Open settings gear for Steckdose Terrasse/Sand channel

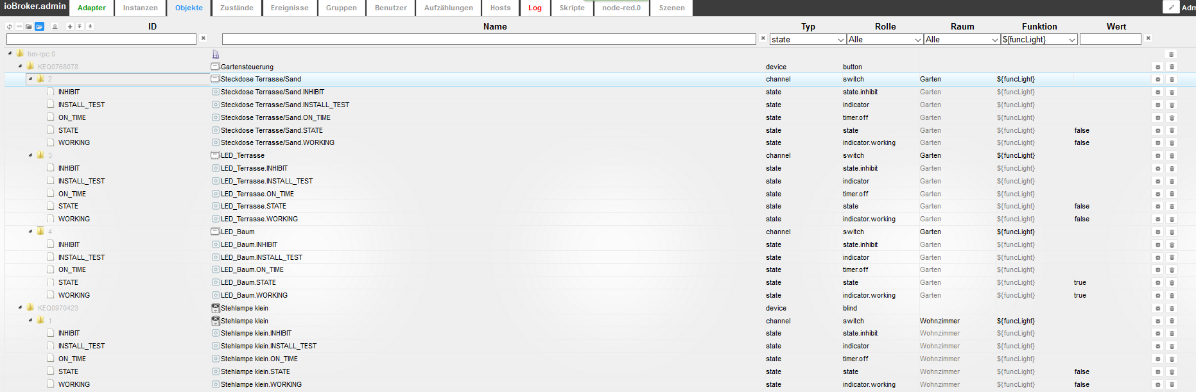click(x=1158, y=80)
